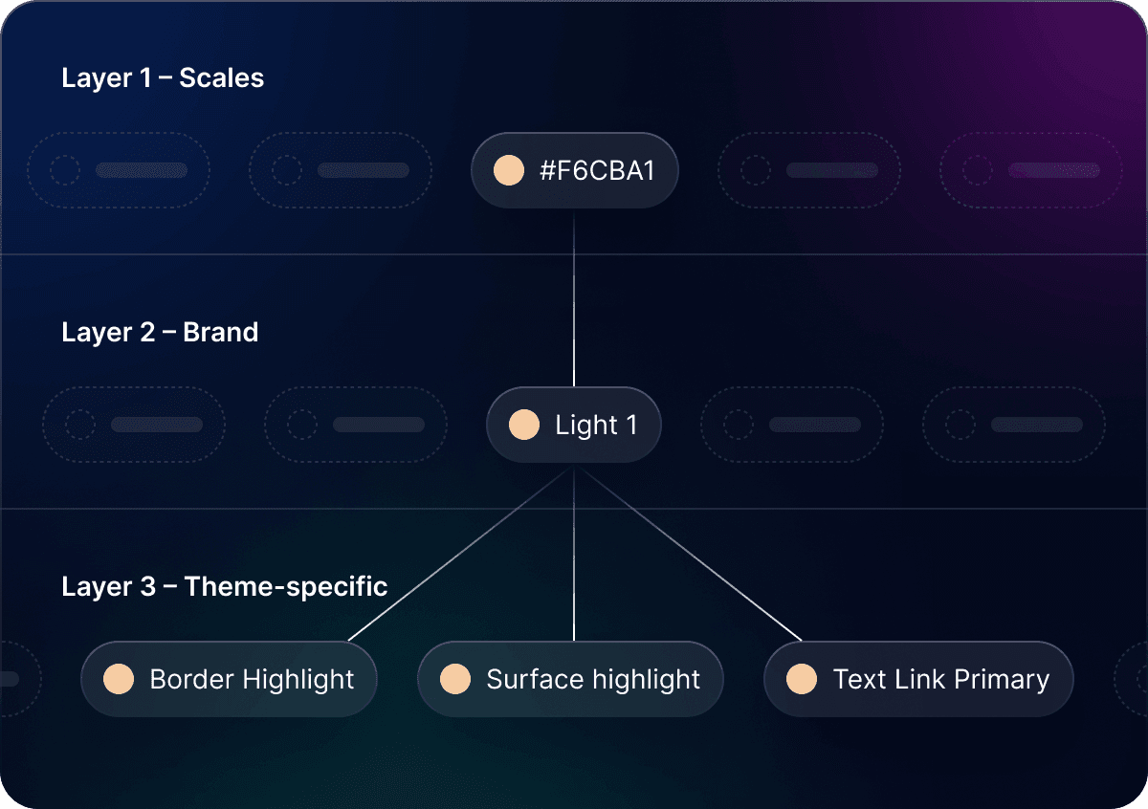Select the Border Highlight token
This screenshot has width=1148, height=809.
[x=230, y=680]
